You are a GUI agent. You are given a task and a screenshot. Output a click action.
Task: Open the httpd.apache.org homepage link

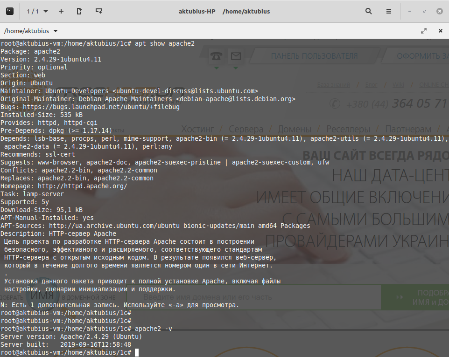[x=82, y=186]
